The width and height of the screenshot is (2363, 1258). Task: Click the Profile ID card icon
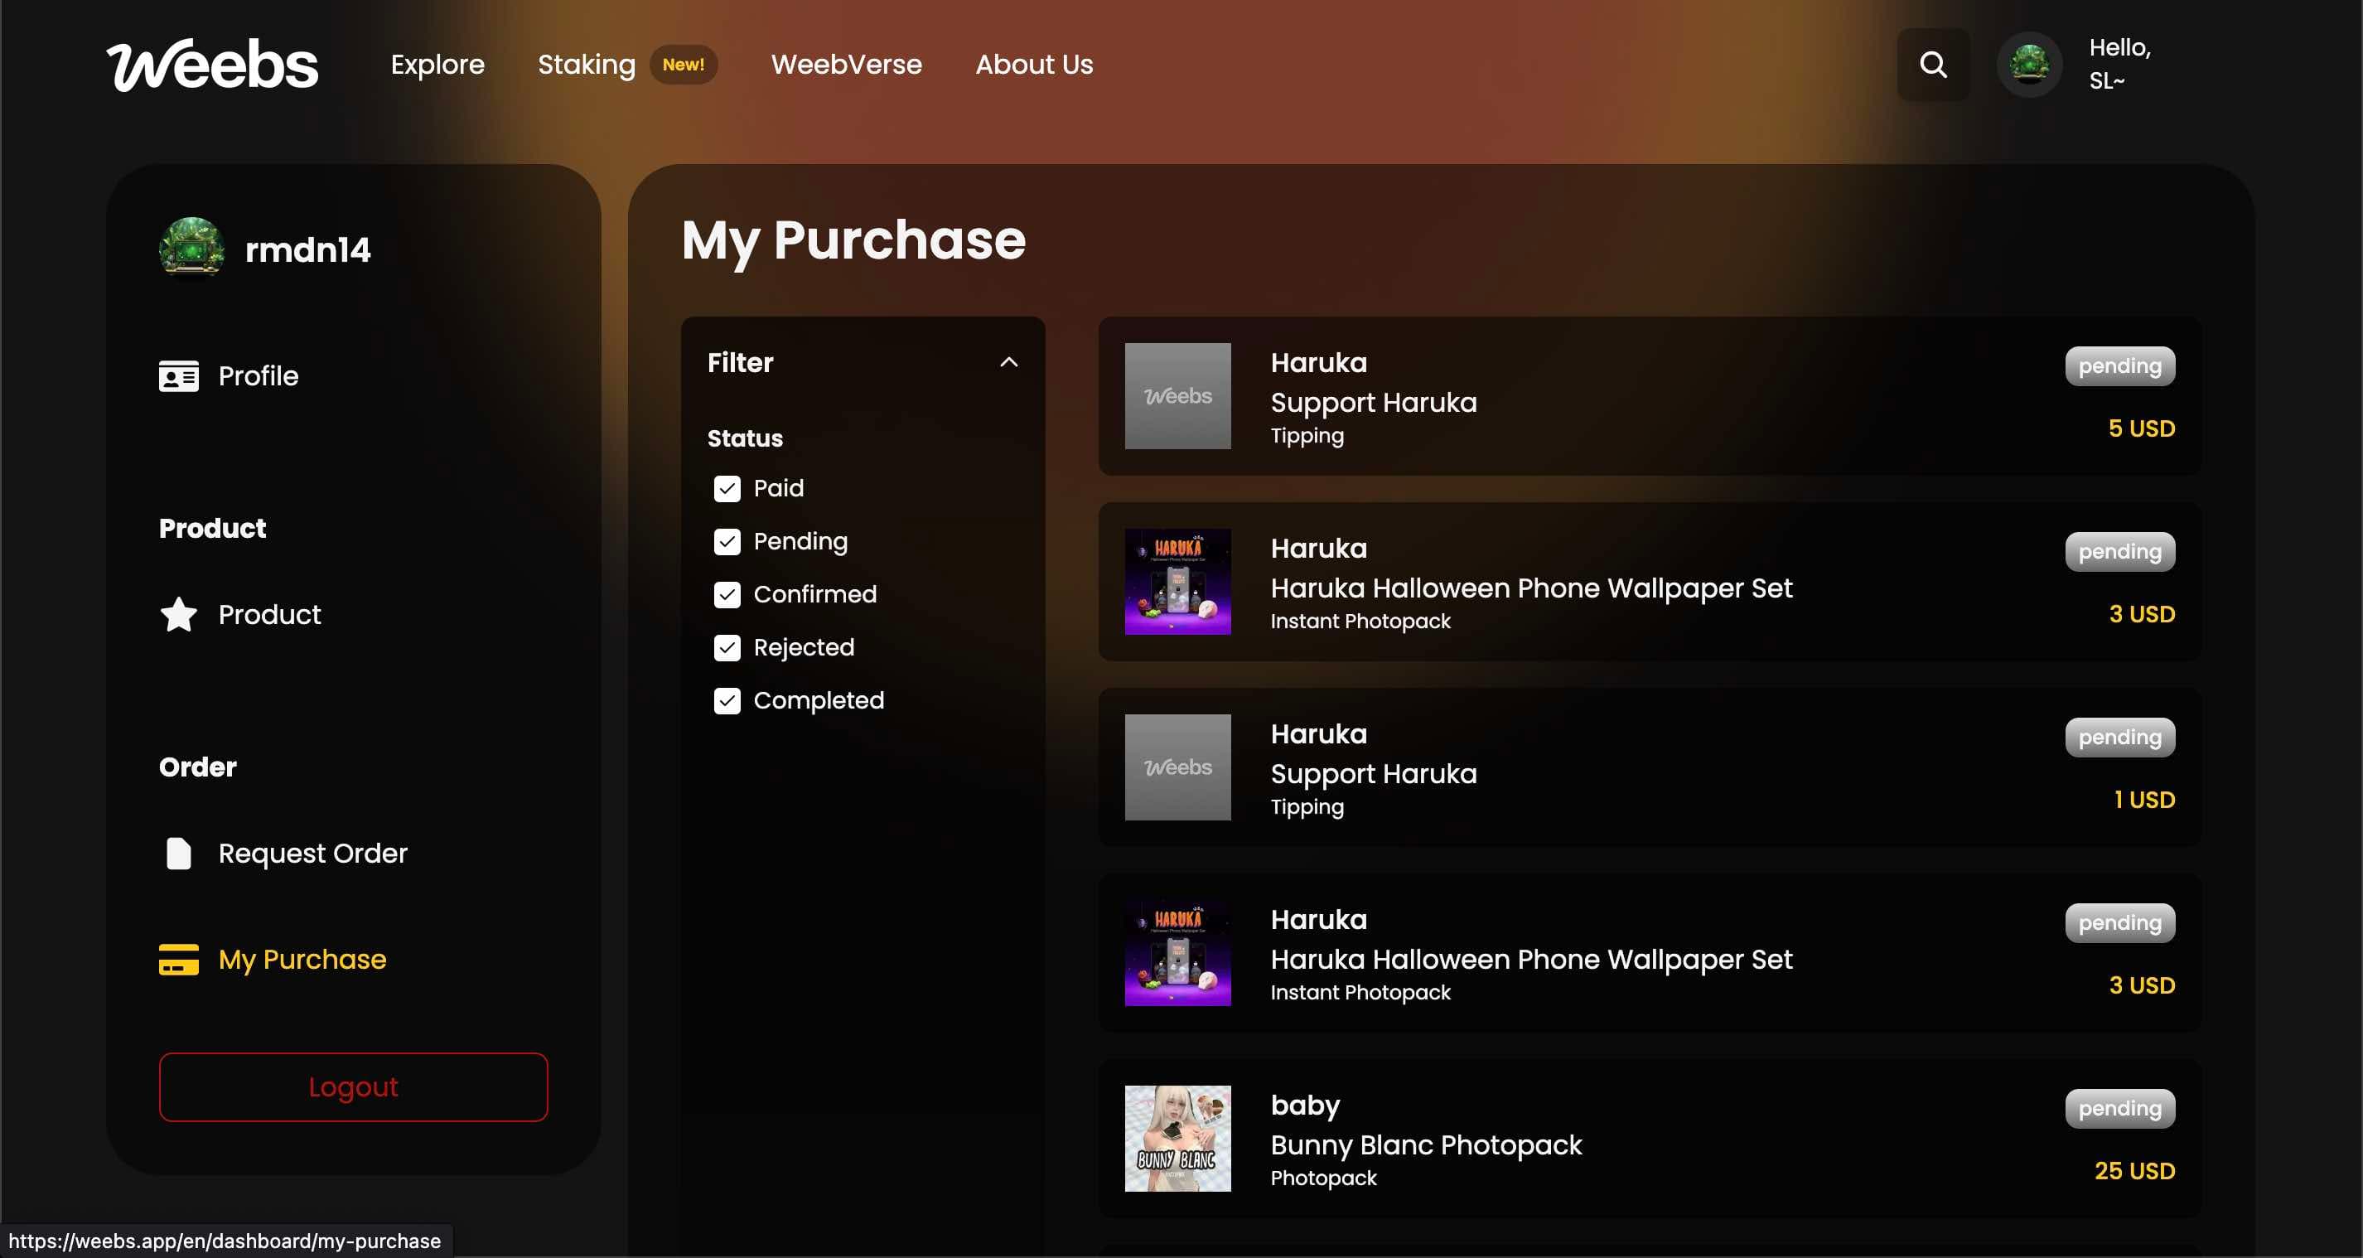pyautogui.click(x=179, y=376)
